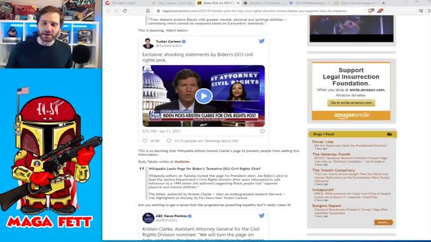Open the headline under Power Line

351,145
